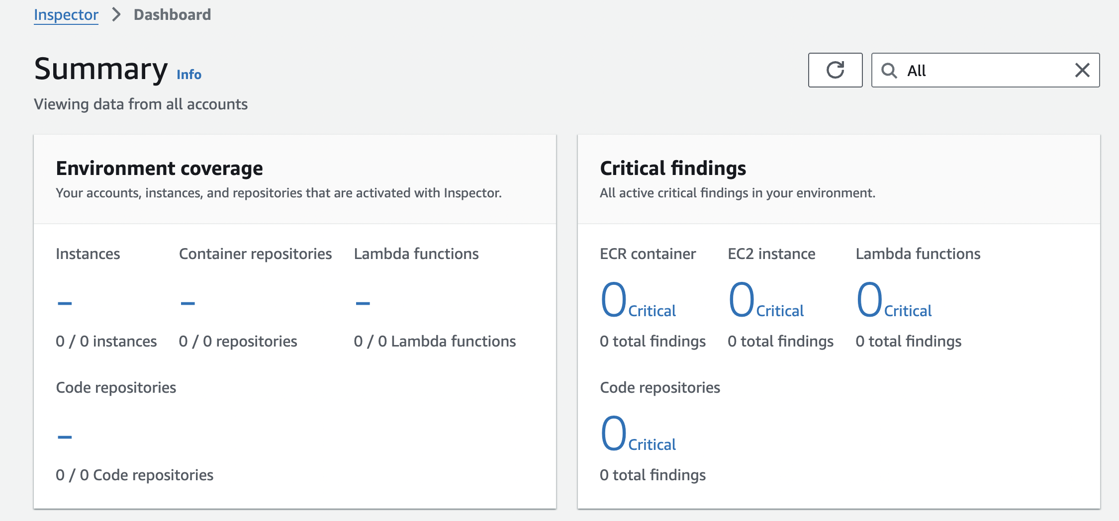Viewport: 1119px width, 521px height.
Task: Open ECR container 0 Critical findings
Action: pyautogui.click(x=638, y=300)
